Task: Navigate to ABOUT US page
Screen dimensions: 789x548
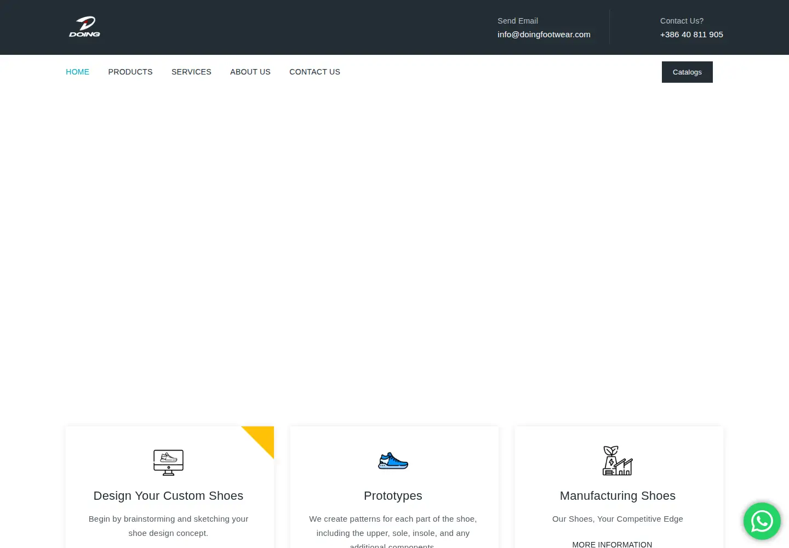Action: click(250, 72)
